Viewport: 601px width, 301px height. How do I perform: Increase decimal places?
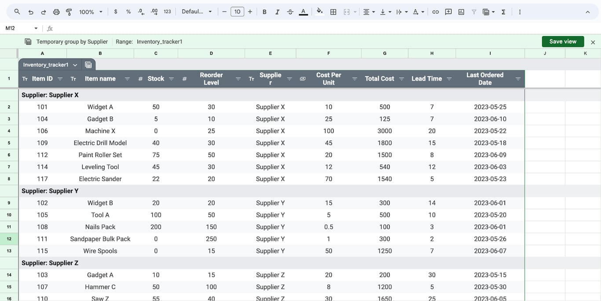154,12
